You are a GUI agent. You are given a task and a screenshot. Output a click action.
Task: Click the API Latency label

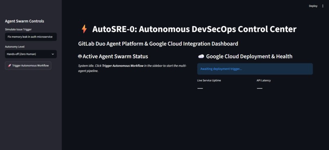click(264, 80)
